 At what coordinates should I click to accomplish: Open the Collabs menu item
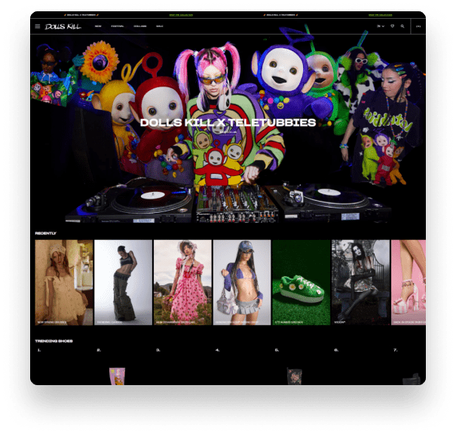pyautogui.click(x=140, y=26)
